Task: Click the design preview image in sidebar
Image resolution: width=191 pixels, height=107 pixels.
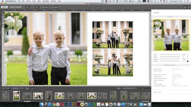Action: (x=171, y=35)
